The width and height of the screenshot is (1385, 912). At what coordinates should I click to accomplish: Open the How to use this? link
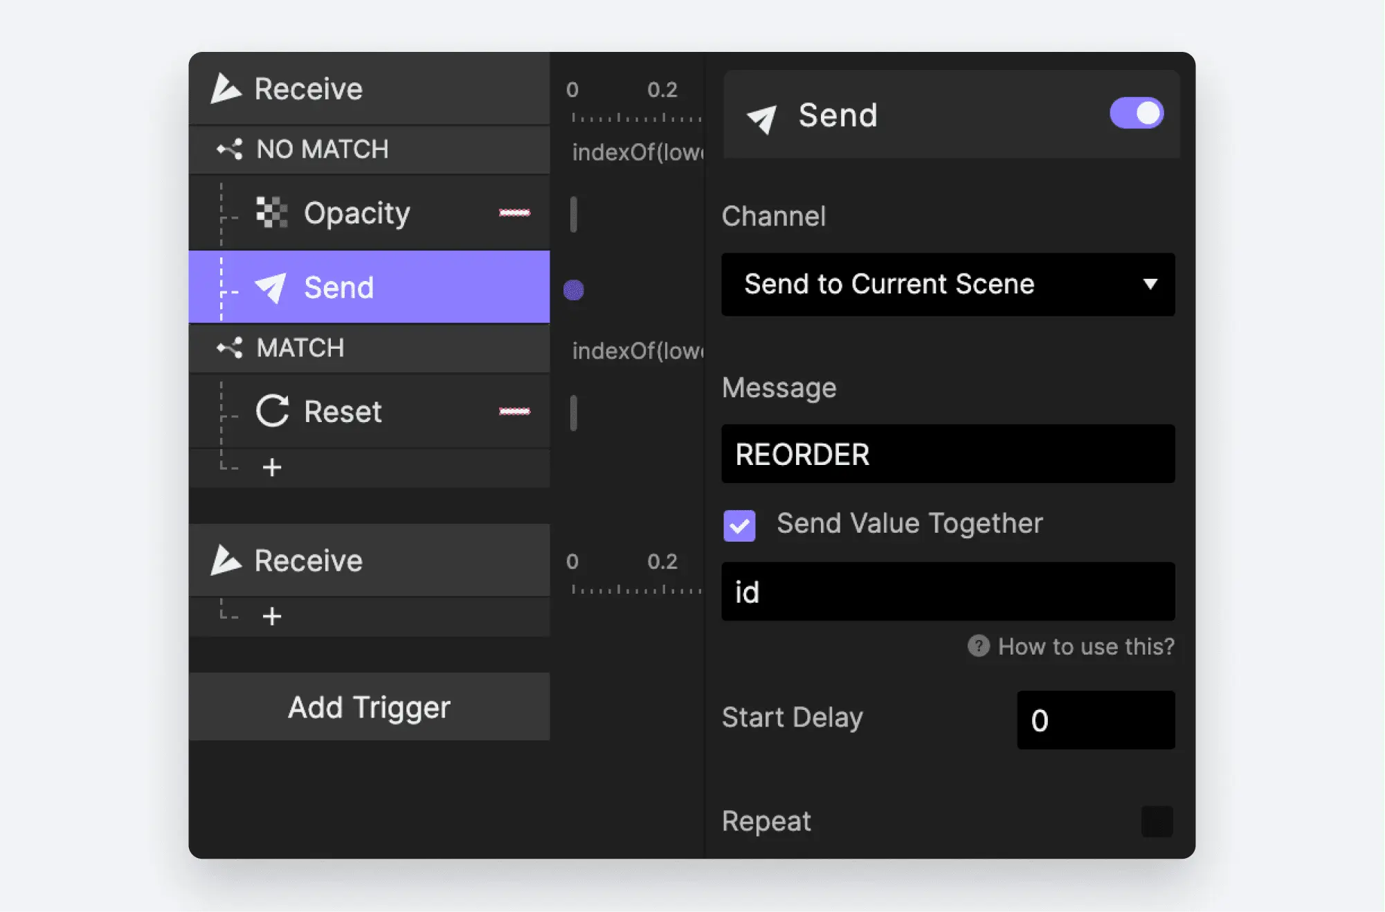click(1085, 646)
